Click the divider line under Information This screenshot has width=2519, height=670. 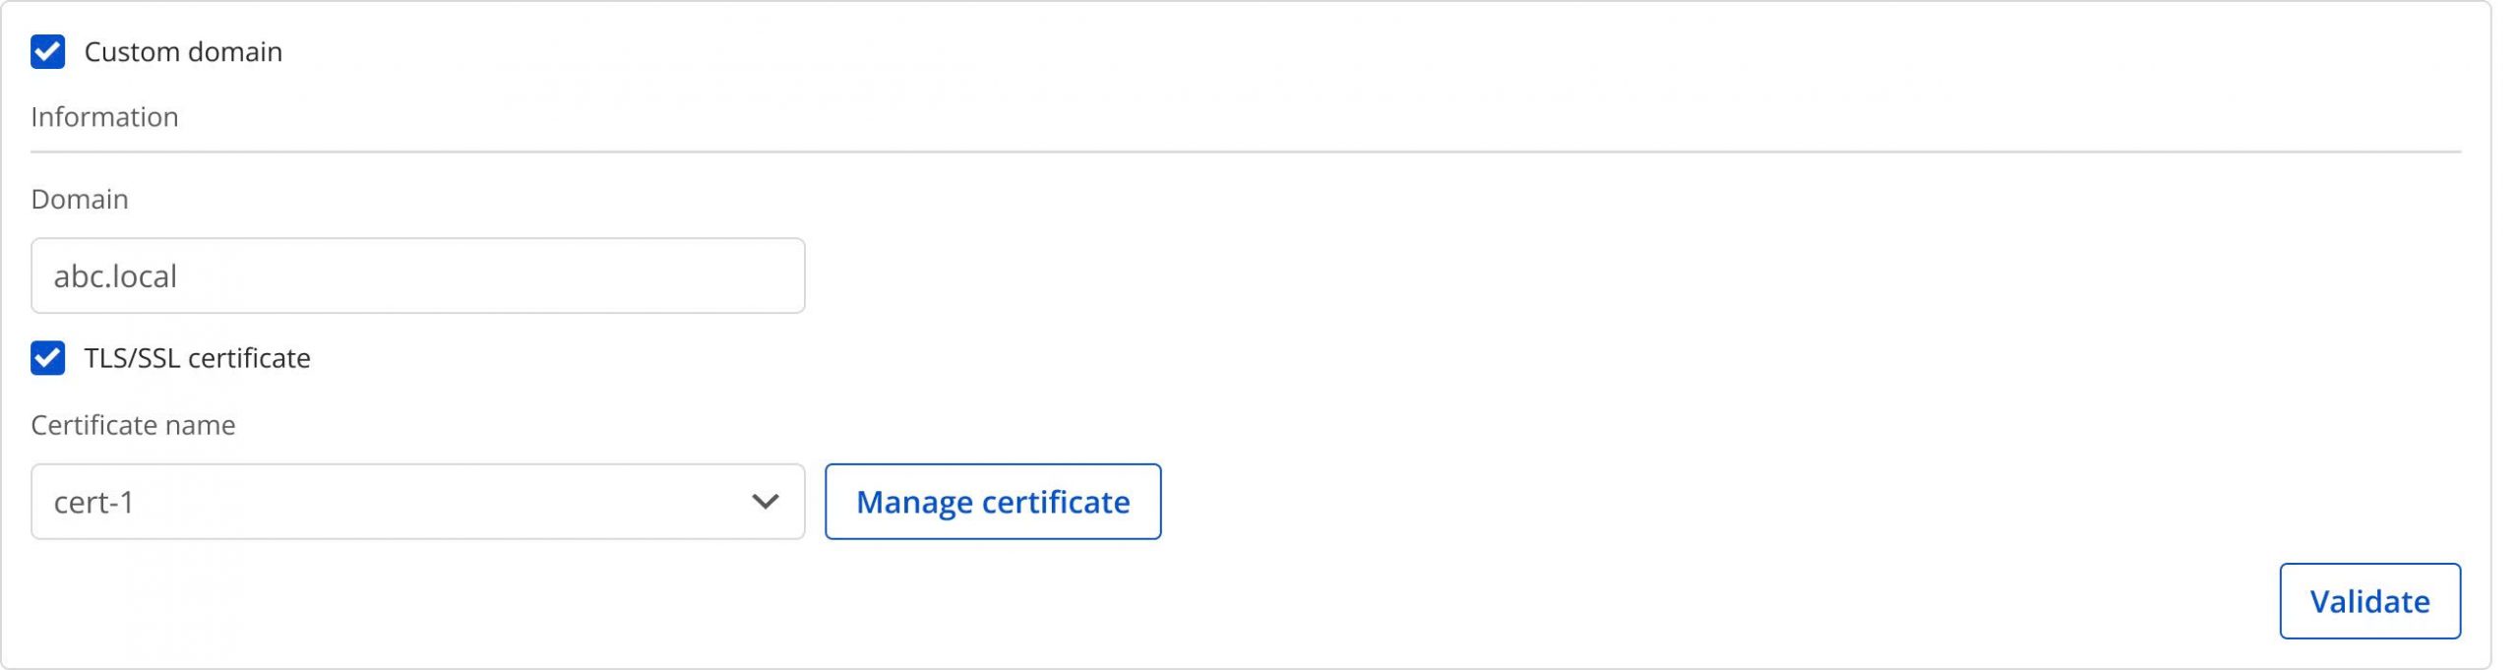pyautogui.click(x=1245, y=152)
